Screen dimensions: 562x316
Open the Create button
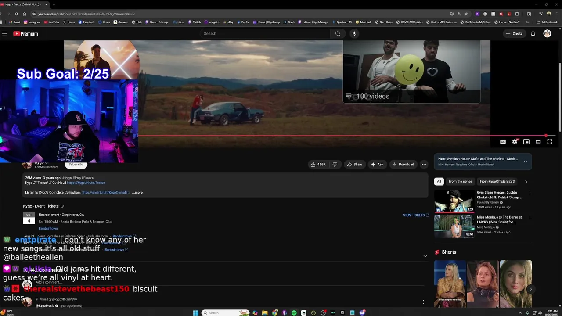tap(514, 33)
